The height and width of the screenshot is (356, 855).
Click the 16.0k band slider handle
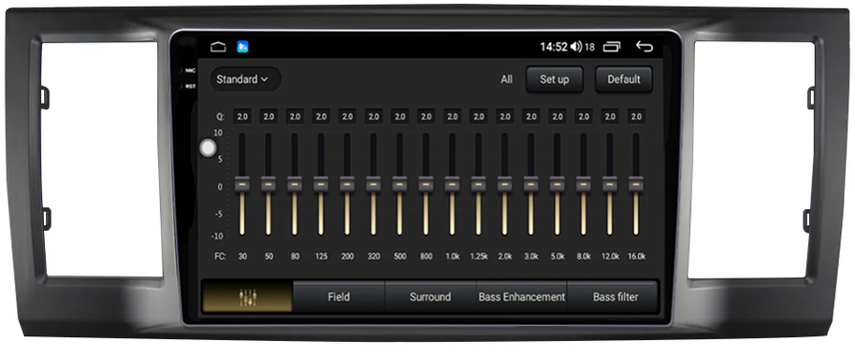click(636, 184)
